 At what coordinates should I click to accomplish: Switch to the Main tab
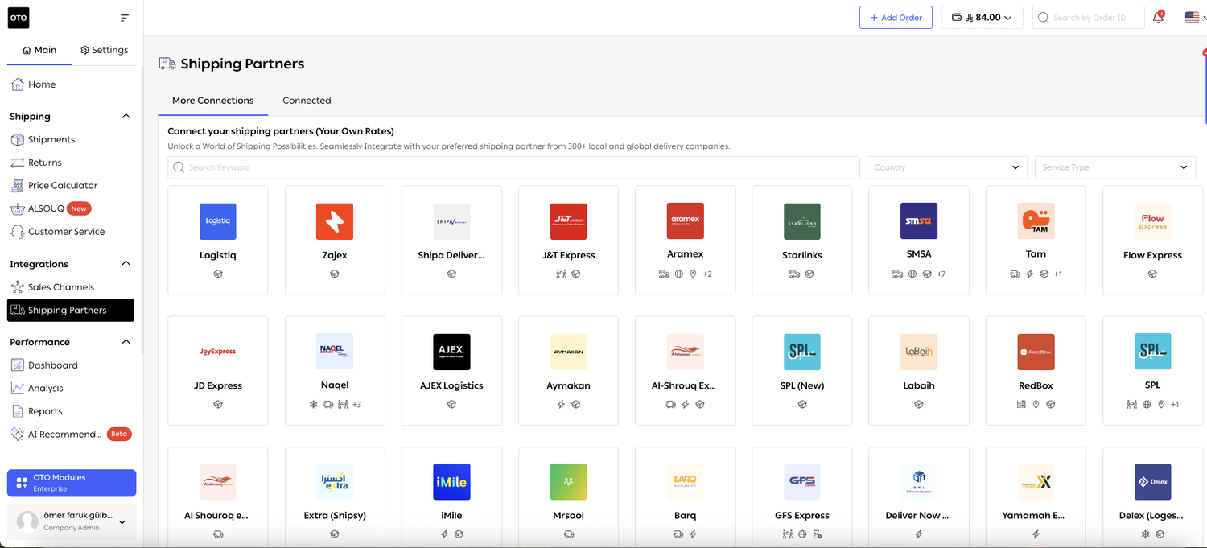[39, 50]
